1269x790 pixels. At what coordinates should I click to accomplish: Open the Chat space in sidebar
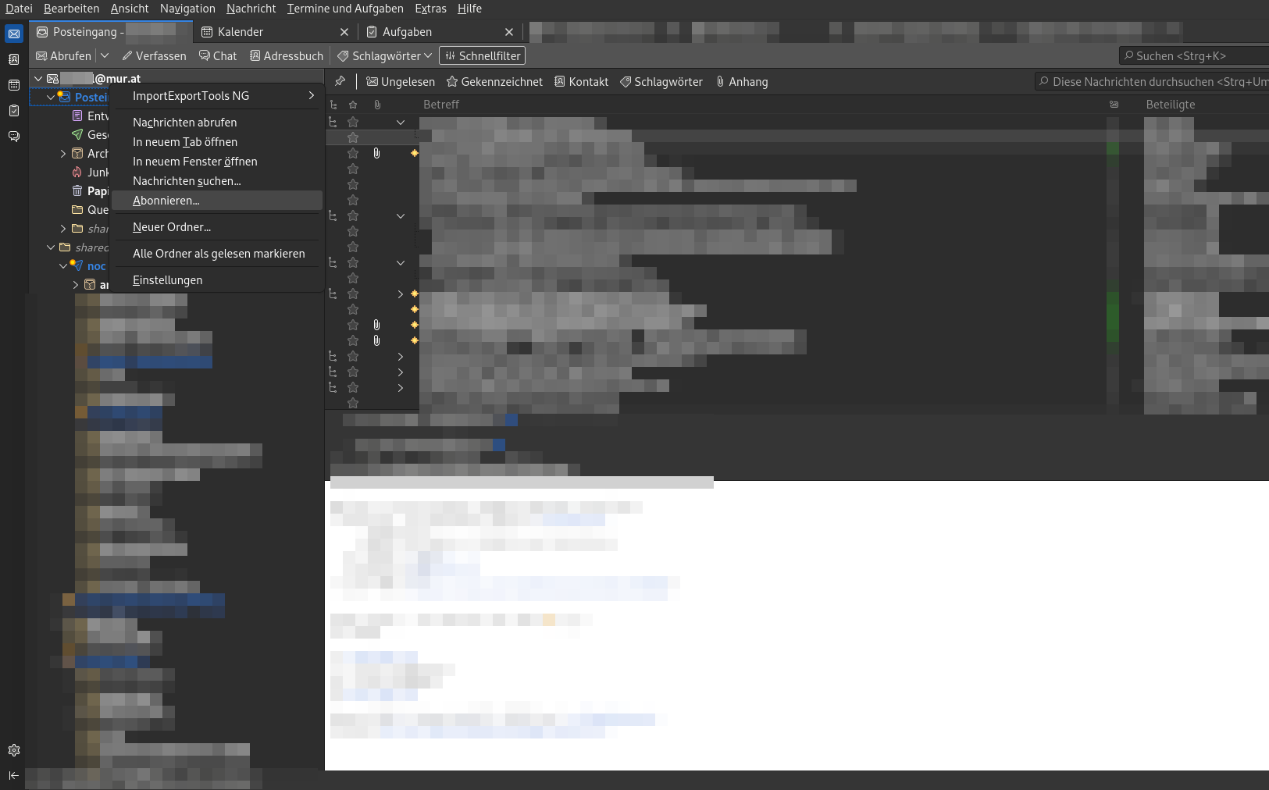click(x=13, y=137)
